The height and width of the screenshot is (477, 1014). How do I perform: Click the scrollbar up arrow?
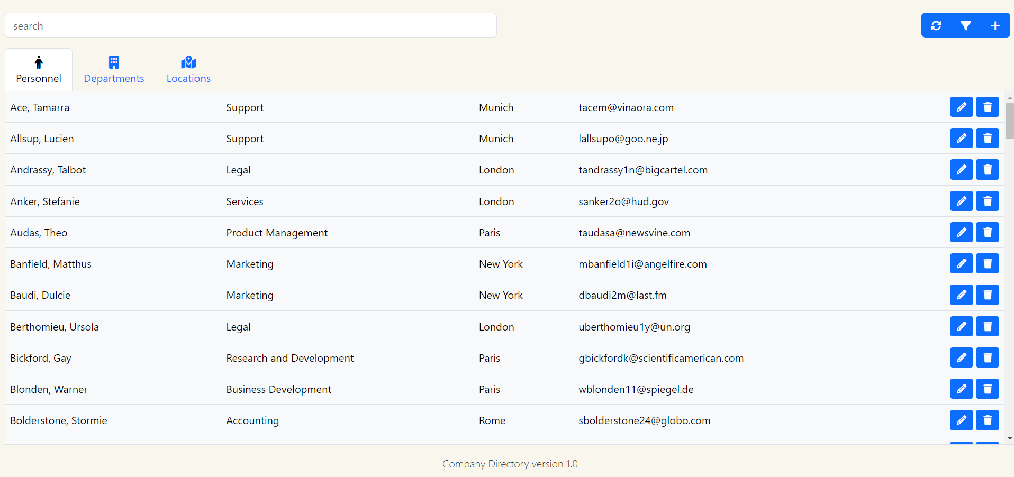[x=1010, y=97]
